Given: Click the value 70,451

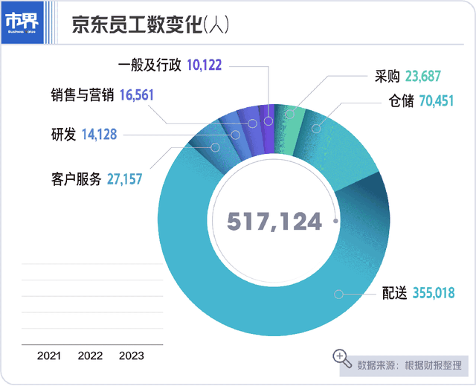Looking at the screenshot, I should tap(437, 100).
